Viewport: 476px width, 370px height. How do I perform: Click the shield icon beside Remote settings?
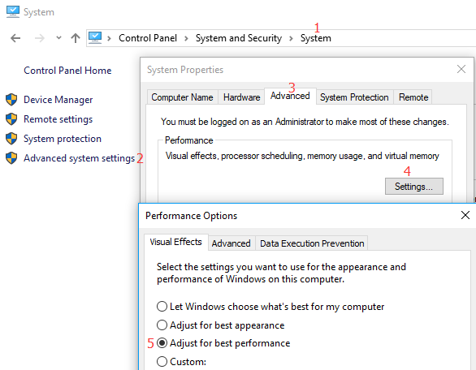click(x=11, y=119)
